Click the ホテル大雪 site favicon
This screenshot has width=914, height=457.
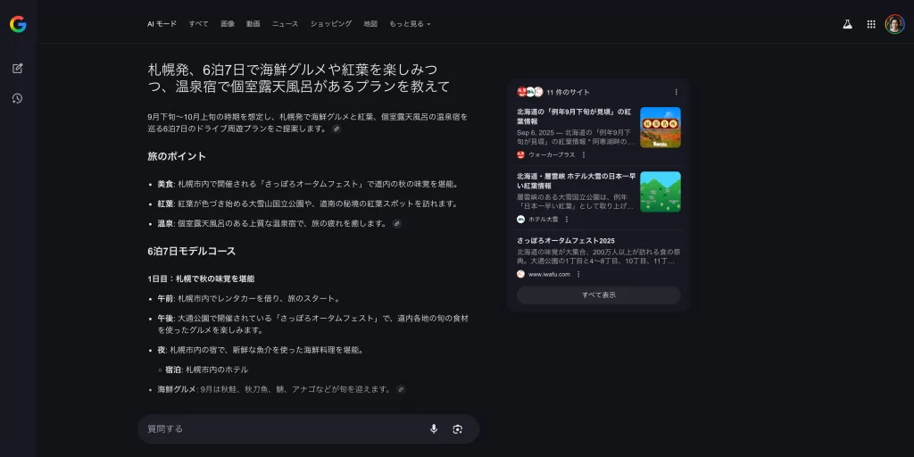coord(520,220)
